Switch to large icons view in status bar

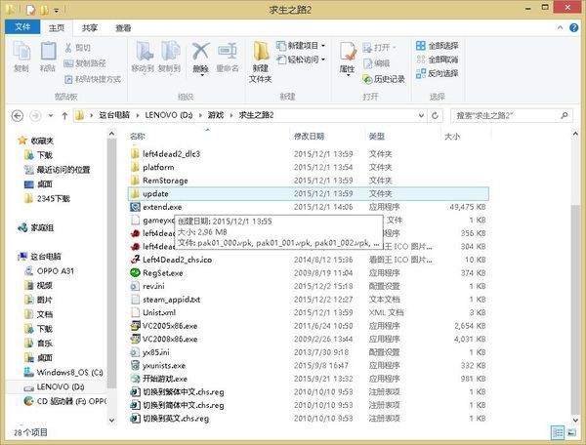571,432
